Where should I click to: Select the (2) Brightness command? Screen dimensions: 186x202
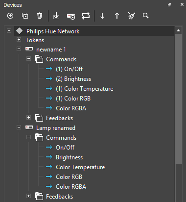(x=73, y=79)
